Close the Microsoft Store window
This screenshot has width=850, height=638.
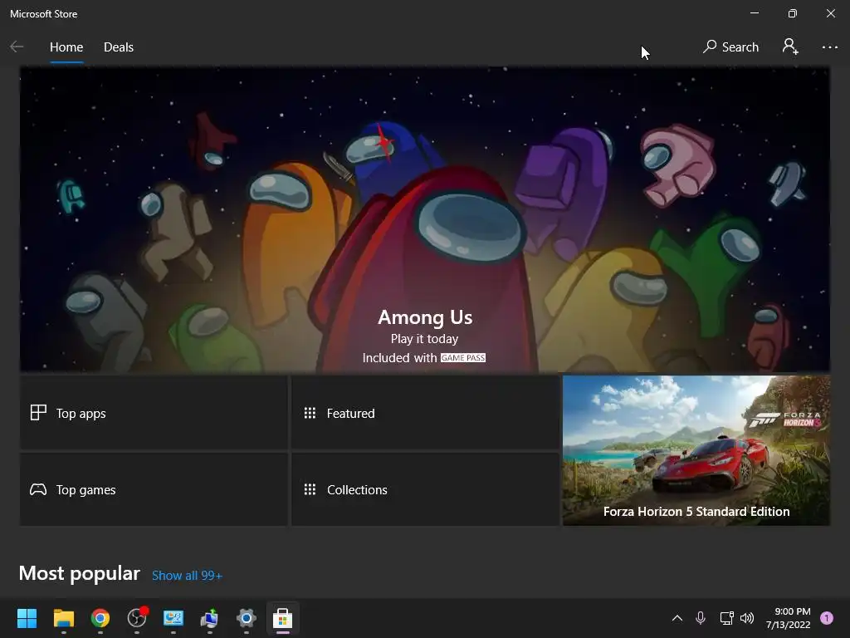[x=830, y=13]
